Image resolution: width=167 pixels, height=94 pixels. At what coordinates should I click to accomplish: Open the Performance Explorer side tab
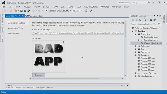tap(3, 23)
